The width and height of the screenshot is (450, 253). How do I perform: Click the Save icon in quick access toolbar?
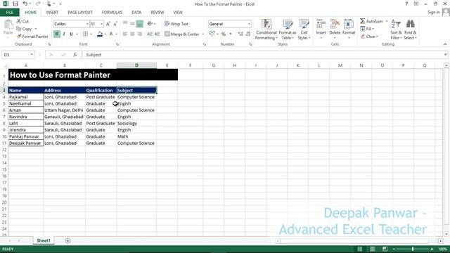click(15, 4)
